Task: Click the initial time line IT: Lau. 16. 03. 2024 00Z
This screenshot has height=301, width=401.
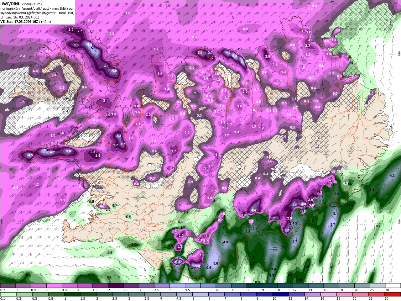Action: click(19, 17)
